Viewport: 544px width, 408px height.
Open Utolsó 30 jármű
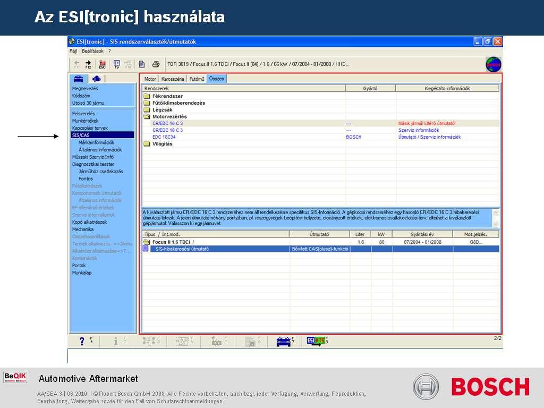click(88, 103)
